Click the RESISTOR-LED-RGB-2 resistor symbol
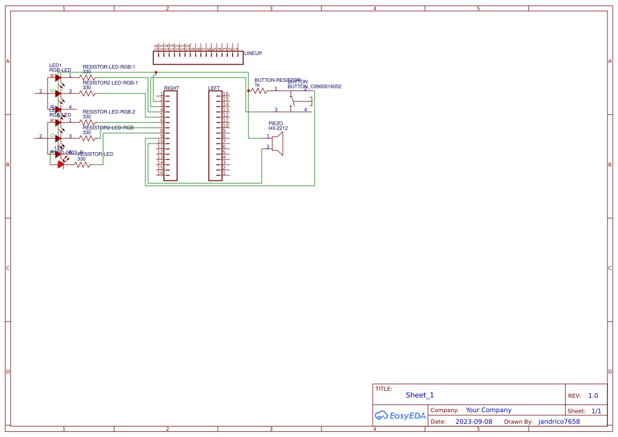This screenshot has width=618, height=437. coord(88,123)
